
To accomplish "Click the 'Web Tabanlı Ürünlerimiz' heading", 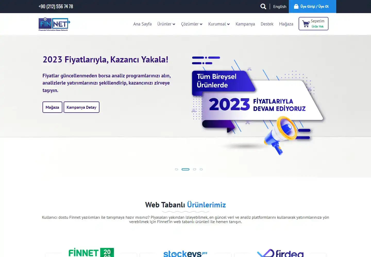I will (185, 205).
